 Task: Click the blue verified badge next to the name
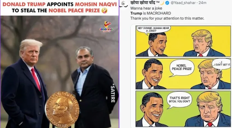pyautogui.click(x=167, y=3)
